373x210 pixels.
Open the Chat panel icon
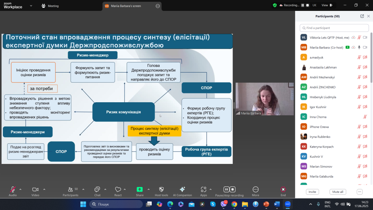(97, 189)
